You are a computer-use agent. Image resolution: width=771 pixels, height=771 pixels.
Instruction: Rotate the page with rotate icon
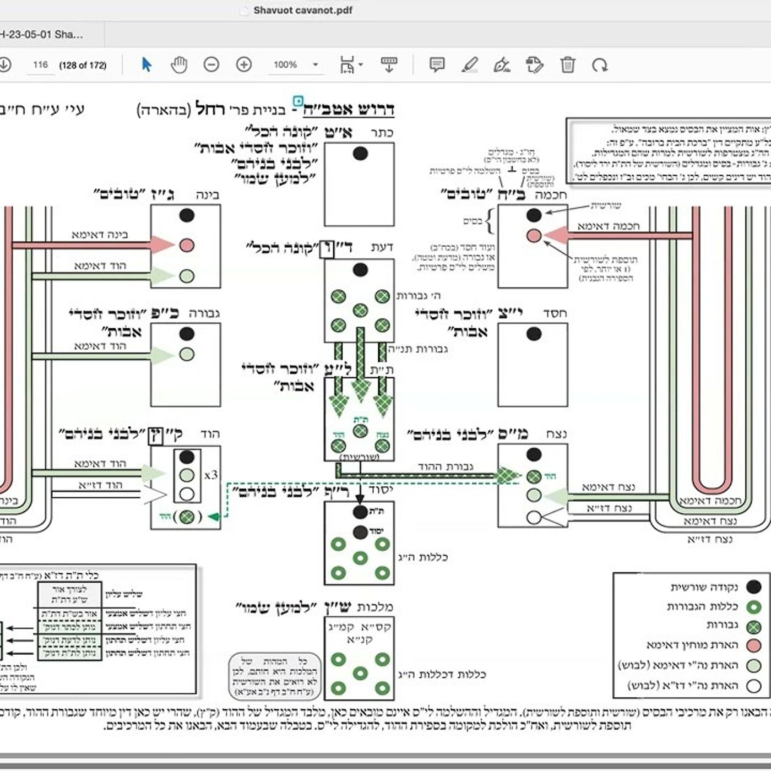tap(600, 65)
